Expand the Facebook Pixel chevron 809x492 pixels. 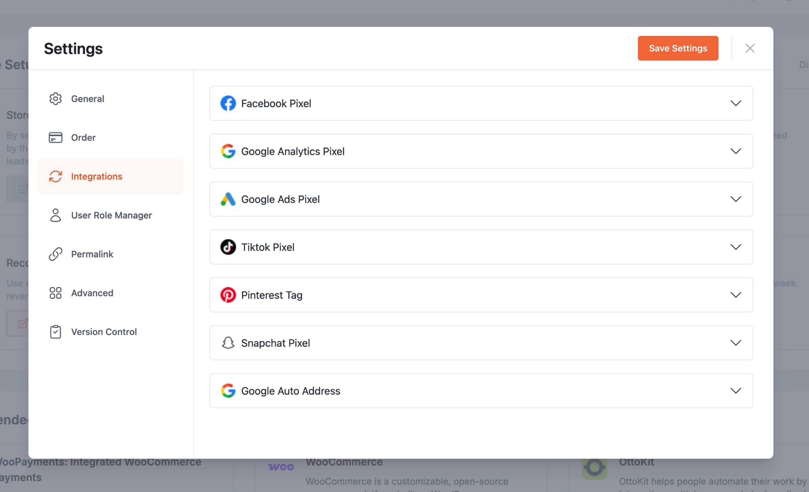tap(736, 103)
